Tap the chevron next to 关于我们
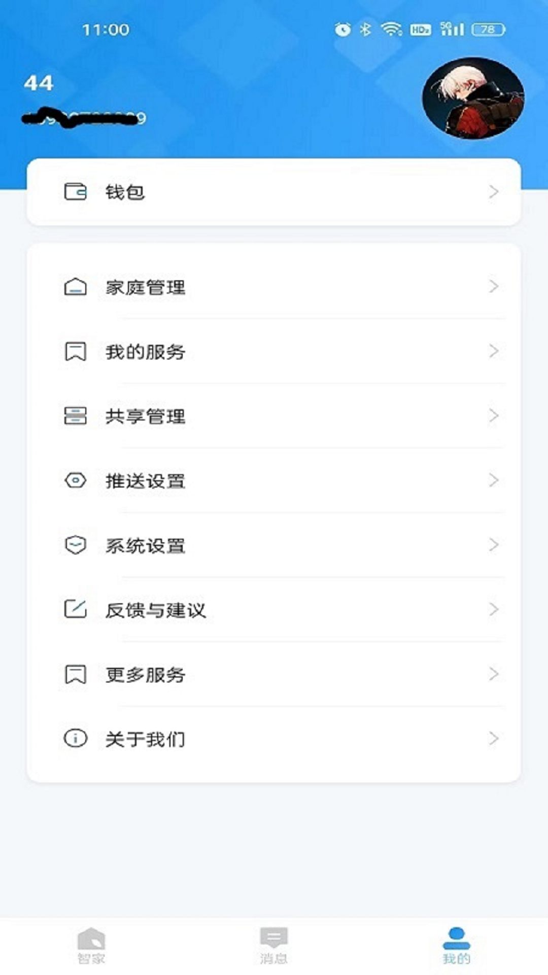The width and height of the screenshot is (548, 975). [493, 738]
